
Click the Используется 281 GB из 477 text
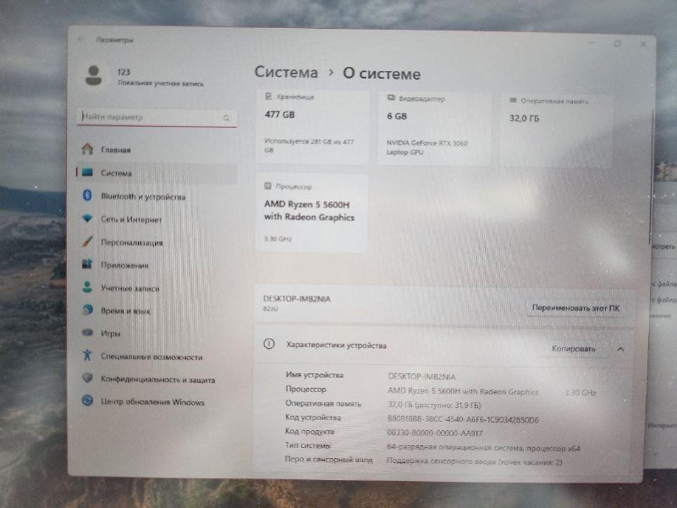(309, 146)
